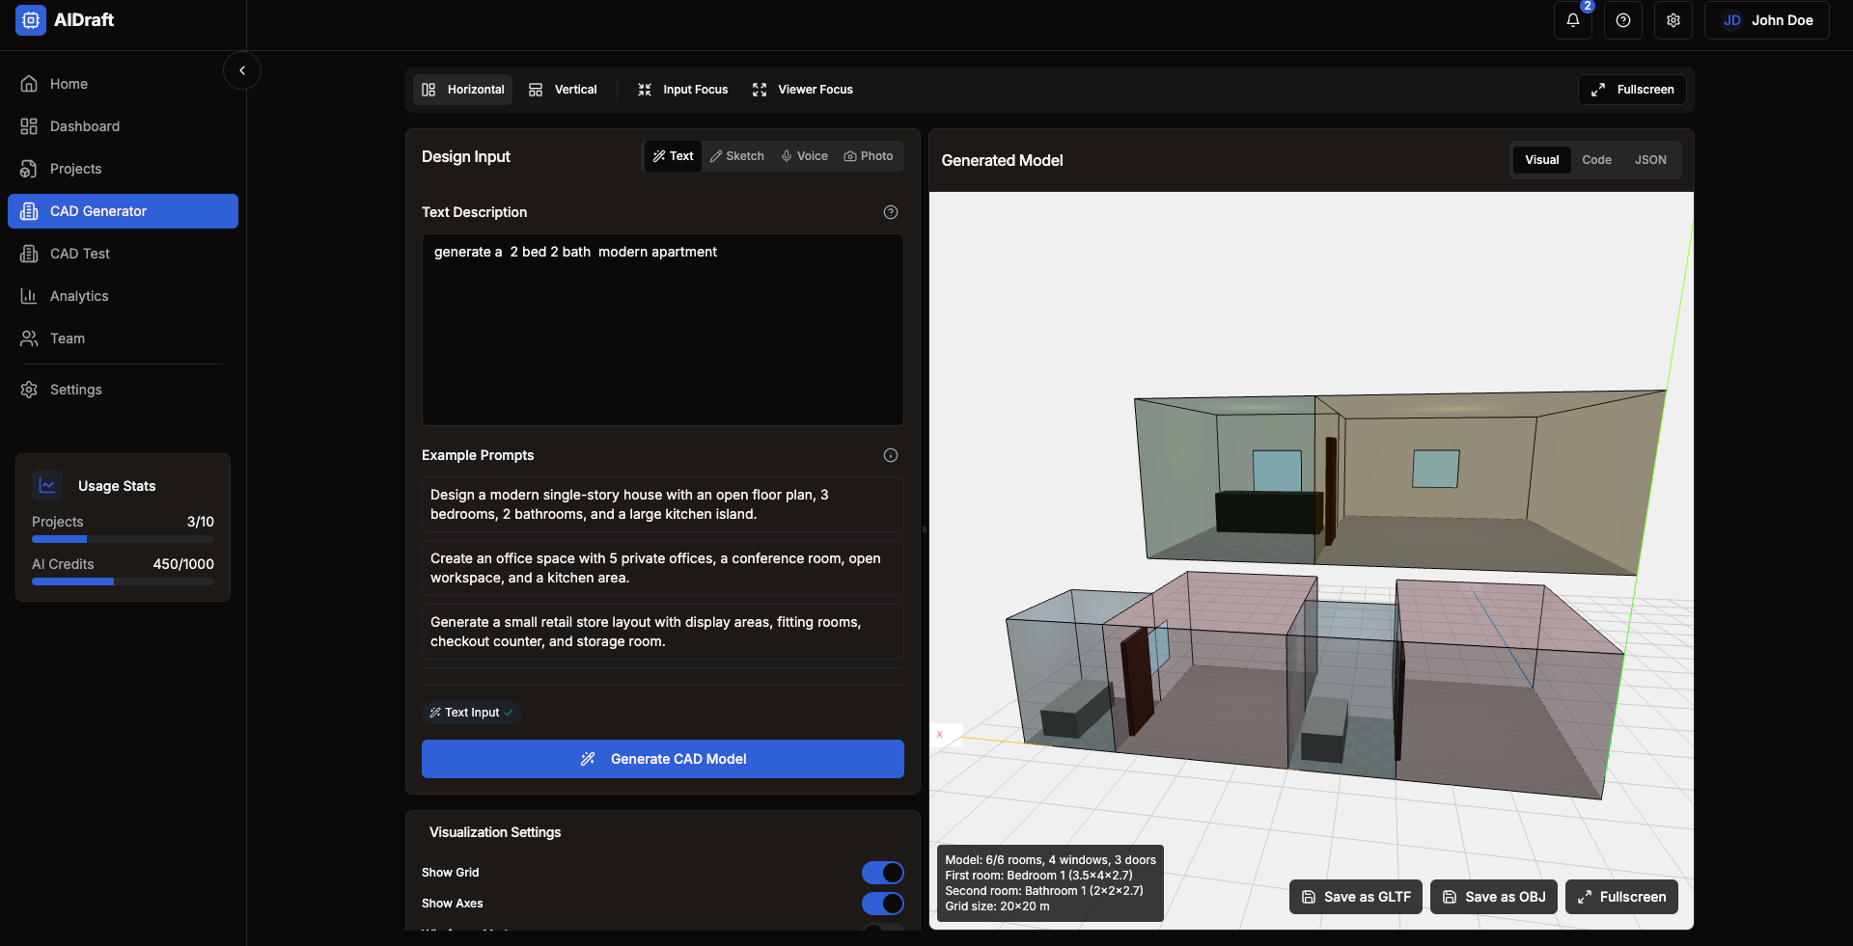Switch to Vertical layout

click(563, 89)
